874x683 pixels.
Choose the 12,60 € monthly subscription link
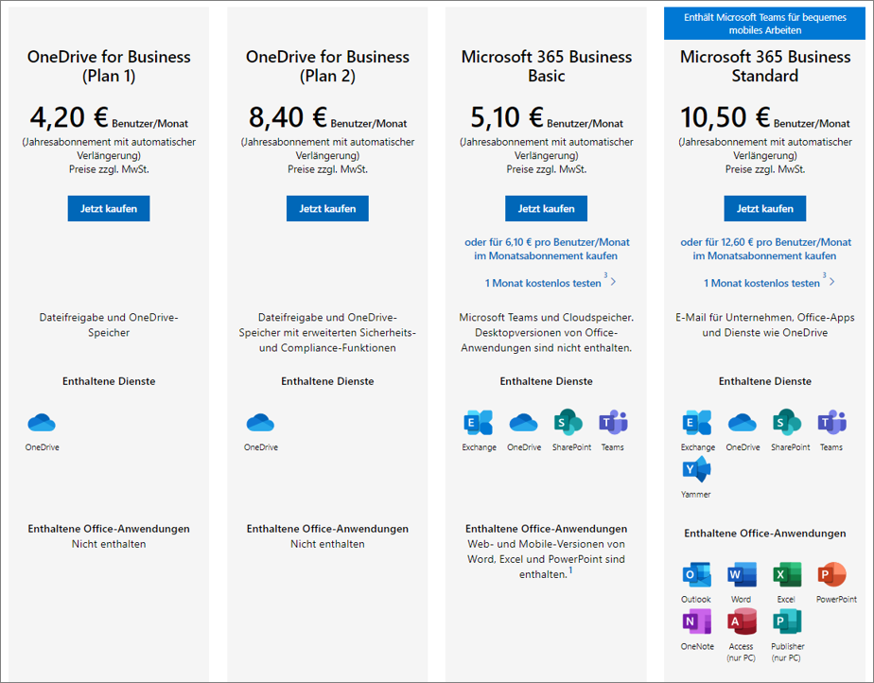point(765,249)
